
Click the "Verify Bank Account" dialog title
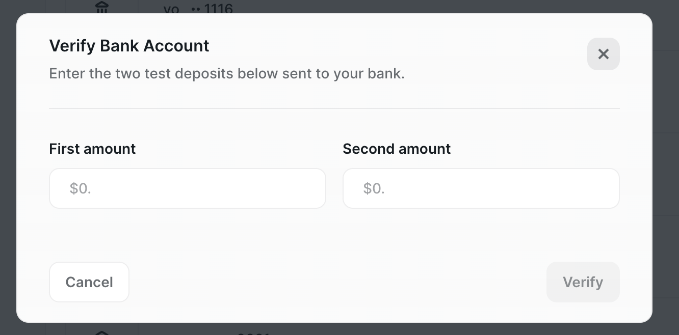point(129,46)
